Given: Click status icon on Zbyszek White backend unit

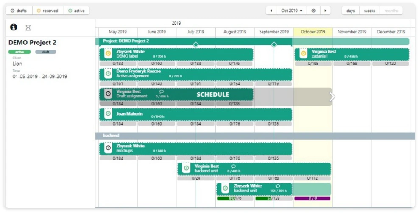Looking at the screenshot, I should coord(226,188).
